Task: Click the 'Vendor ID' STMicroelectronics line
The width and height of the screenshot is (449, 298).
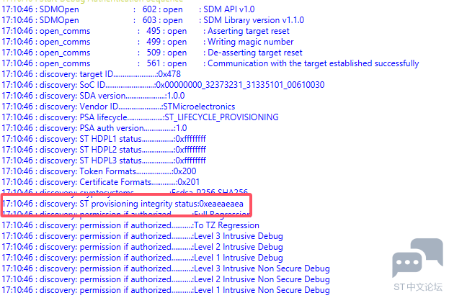Action: coord(118,107)
